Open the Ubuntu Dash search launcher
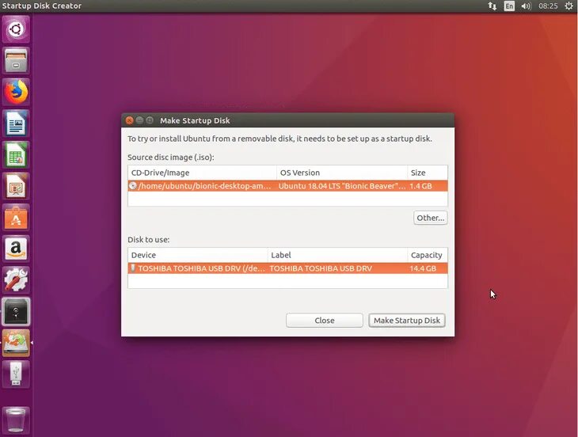 (16, 29)
